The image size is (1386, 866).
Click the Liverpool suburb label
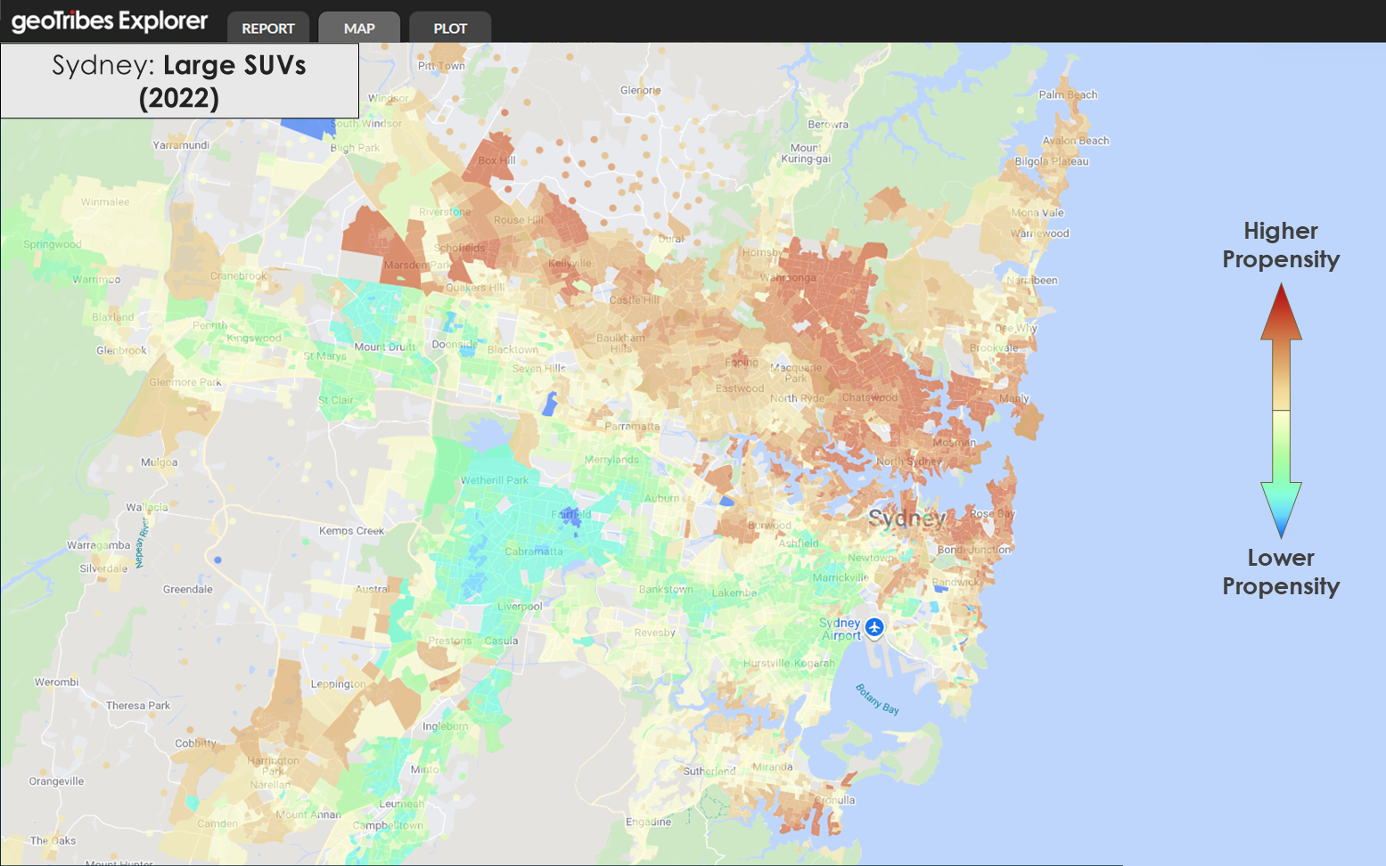coord(520,606)
